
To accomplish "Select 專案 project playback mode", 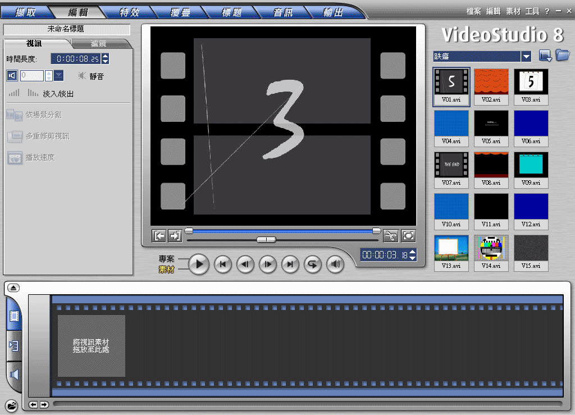I will point(166,259).
